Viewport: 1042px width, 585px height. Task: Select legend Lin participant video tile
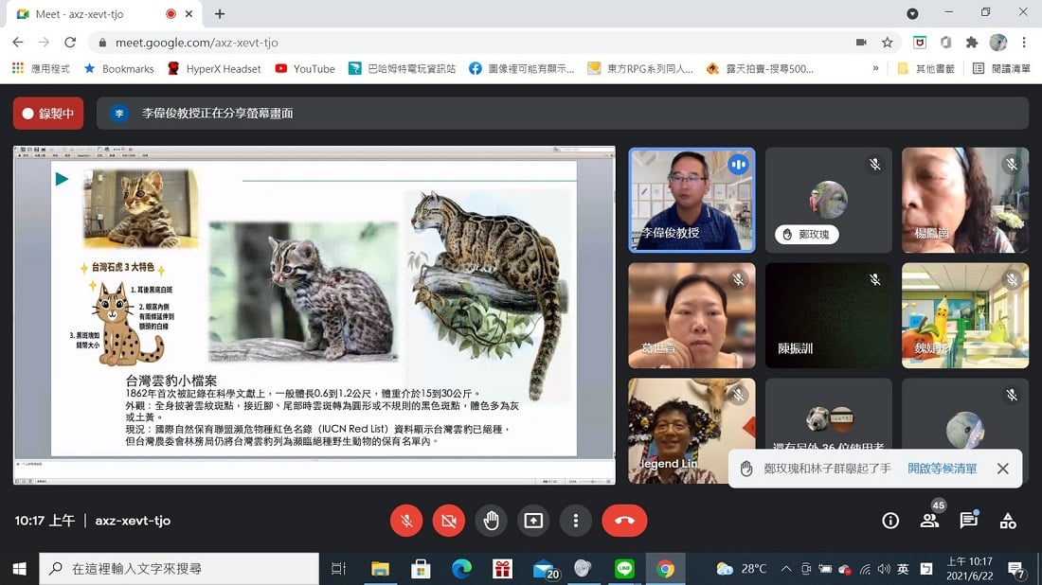[x=692, y=431]
